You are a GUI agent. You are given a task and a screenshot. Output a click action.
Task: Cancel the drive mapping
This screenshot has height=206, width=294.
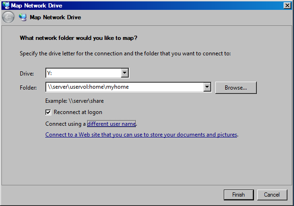[x=272, y=195]
